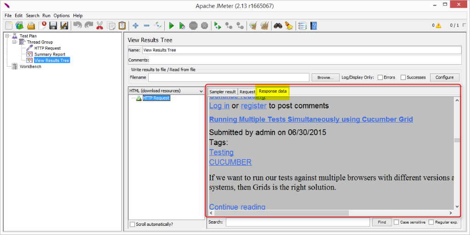Open the Help menu
This screenshot has height=235, width=470.
coord(78,16)
